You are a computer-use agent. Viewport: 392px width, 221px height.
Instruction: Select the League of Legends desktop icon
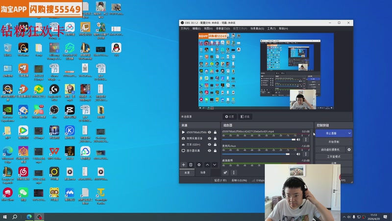(7, 175)
